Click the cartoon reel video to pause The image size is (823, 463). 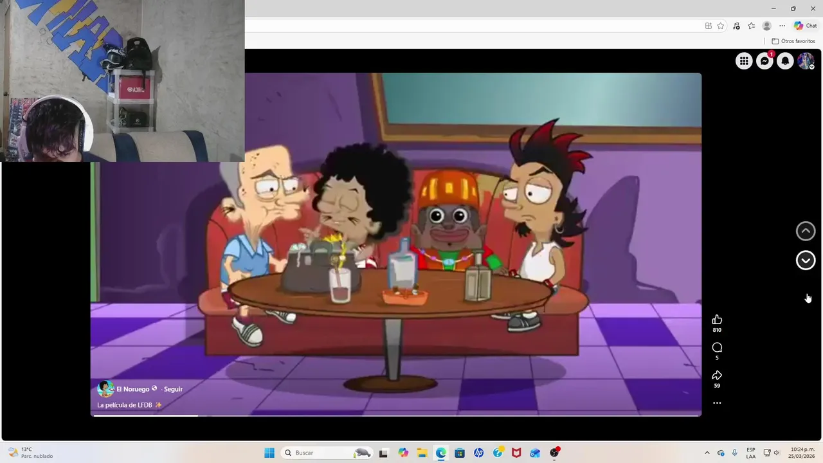tap(396, 244)
